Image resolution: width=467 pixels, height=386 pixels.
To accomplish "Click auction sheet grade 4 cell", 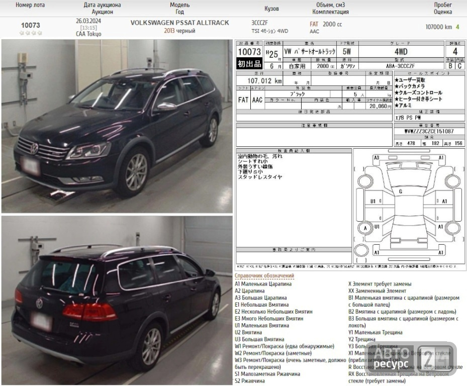I will point(455,52).
